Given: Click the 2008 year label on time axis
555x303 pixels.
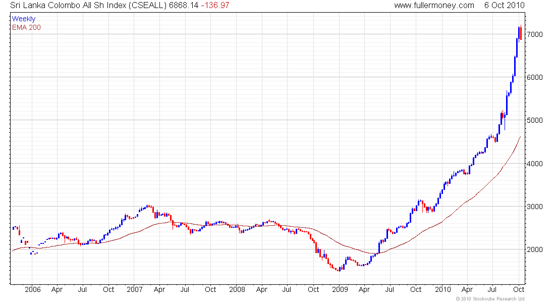Looking at the screenshot, I should pos(237,289).
